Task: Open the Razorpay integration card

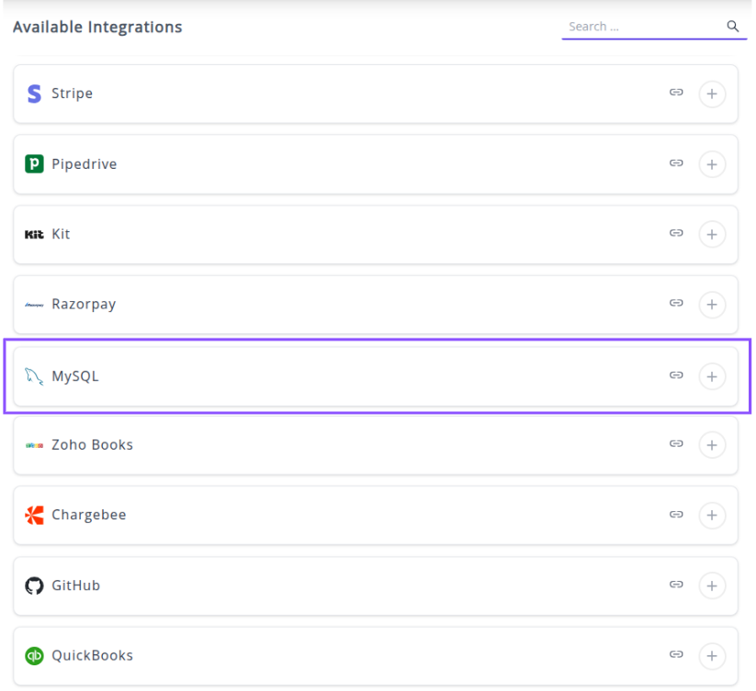Action: coord(367,305)
